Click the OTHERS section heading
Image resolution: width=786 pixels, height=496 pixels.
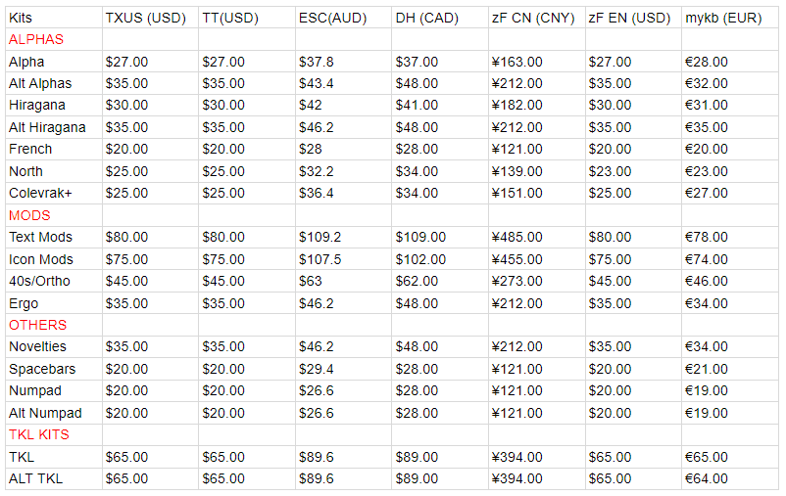pyautogui.click(x=37, y=325)
